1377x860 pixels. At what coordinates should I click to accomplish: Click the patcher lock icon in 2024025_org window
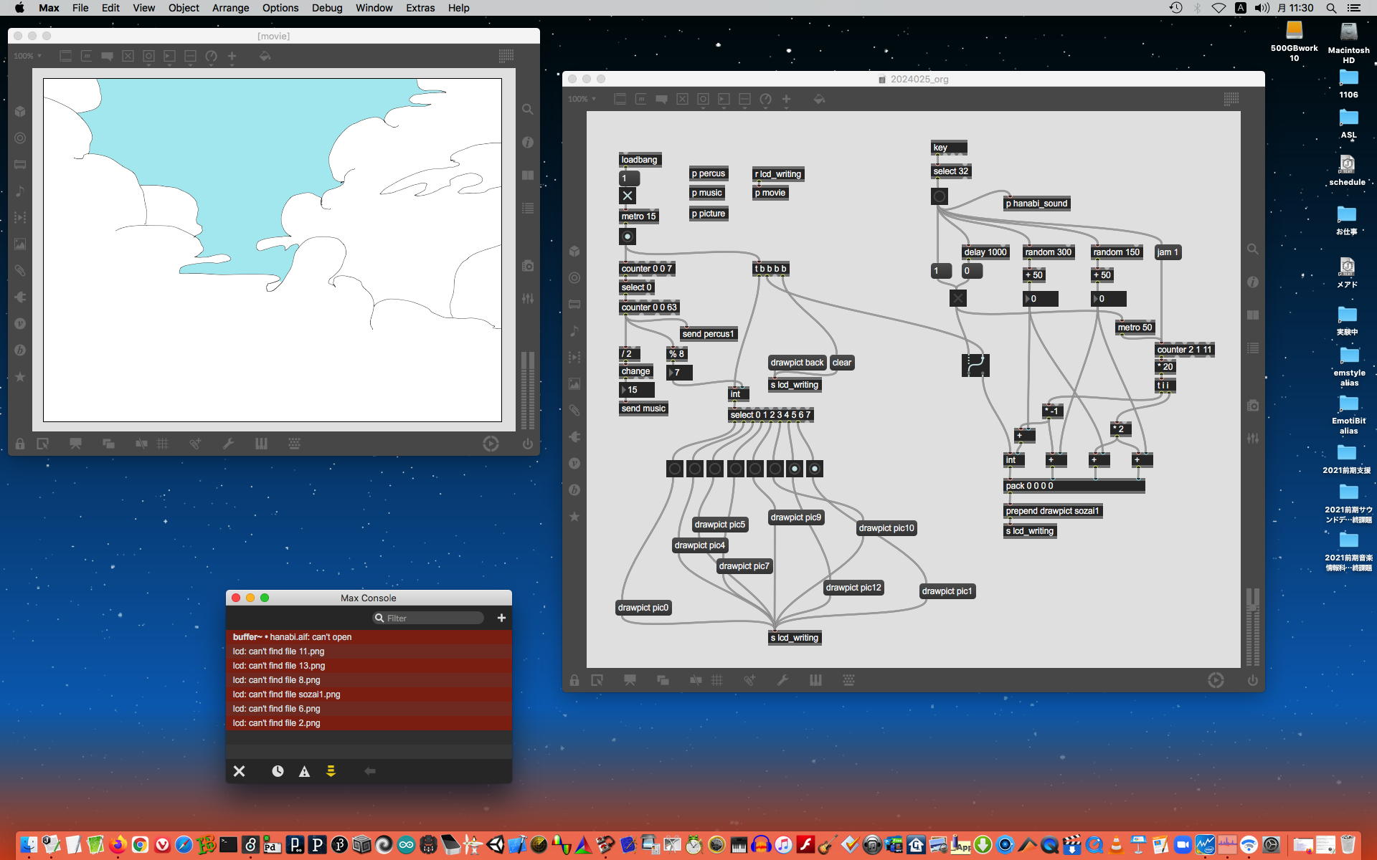[x=574, y=680]
